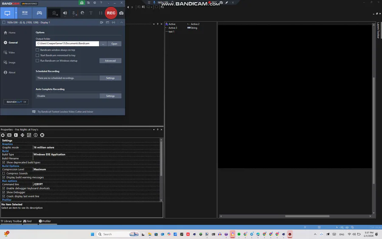Screen dimensions: 382x239
Task: Open Scheduled Recording Settings button
Action: [x=110, y=78]
